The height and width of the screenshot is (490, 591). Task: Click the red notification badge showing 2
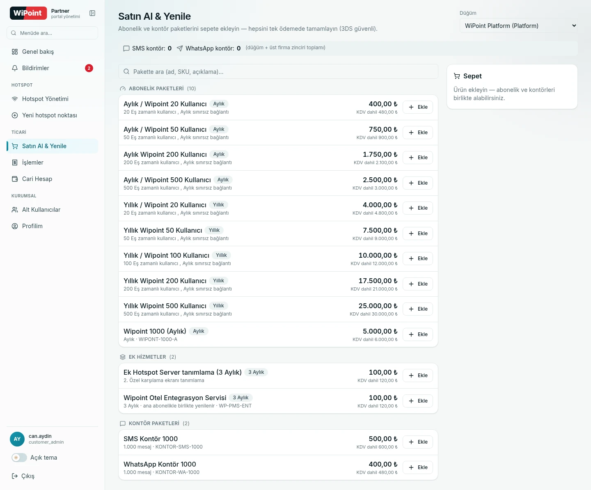[89, 68]
